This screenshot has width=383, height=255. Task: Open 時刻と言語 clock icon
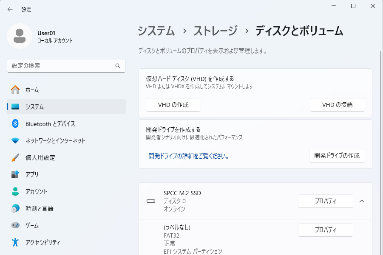[x=15, y=208]
